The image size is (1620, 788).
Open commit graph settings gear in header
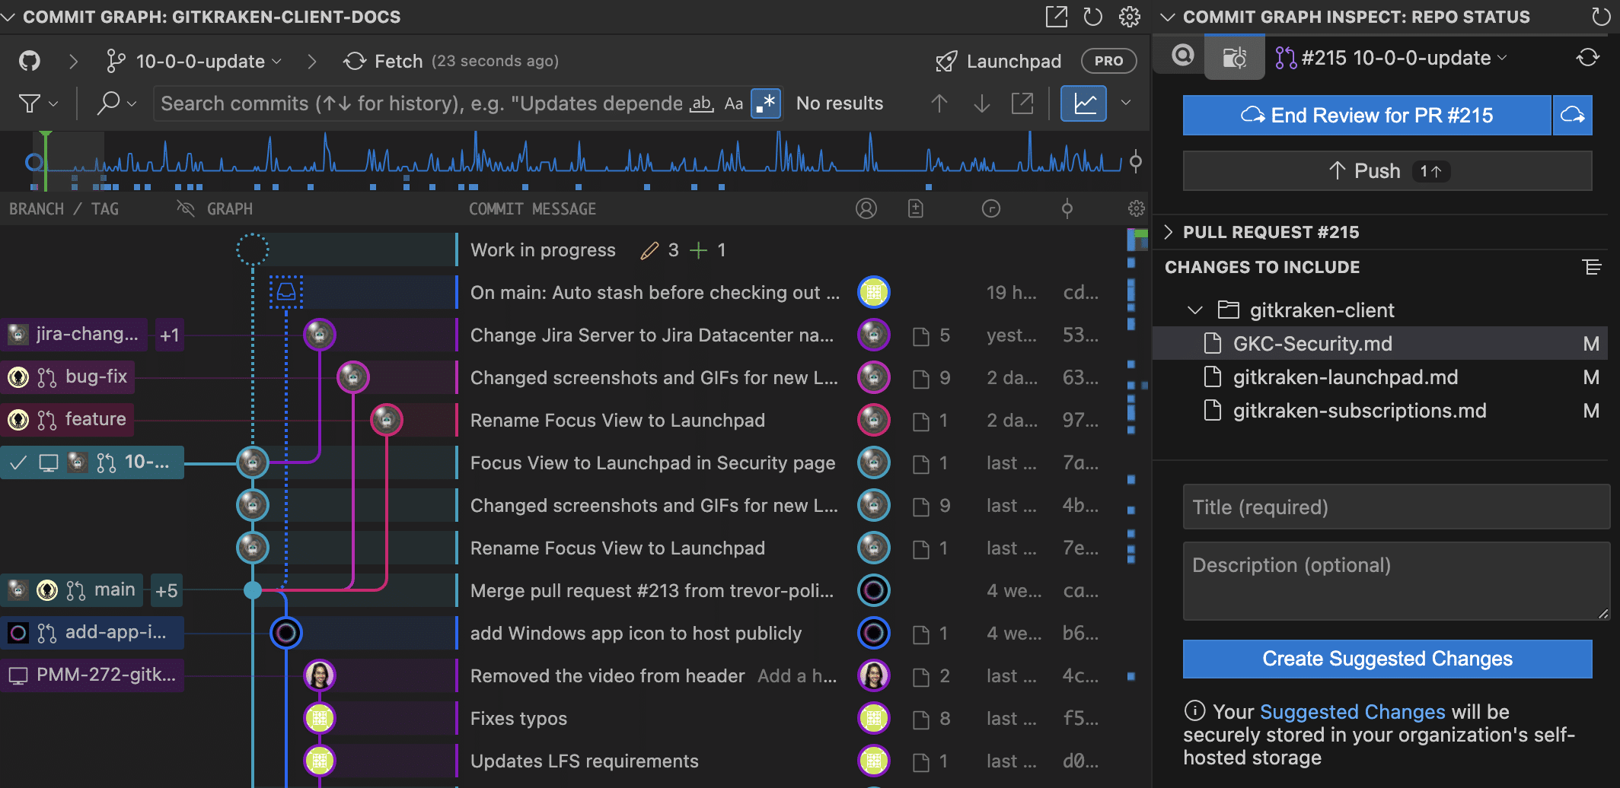coord(1130,16)
